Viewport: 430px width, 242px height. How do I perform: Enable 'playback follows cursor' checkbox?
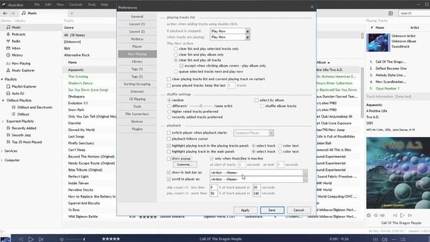pos(169,139)
